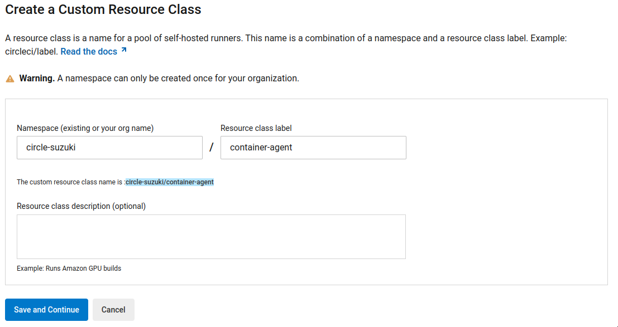Click the "Example: Runs Amazon GPU builds" hint

[x=69, y=269]
